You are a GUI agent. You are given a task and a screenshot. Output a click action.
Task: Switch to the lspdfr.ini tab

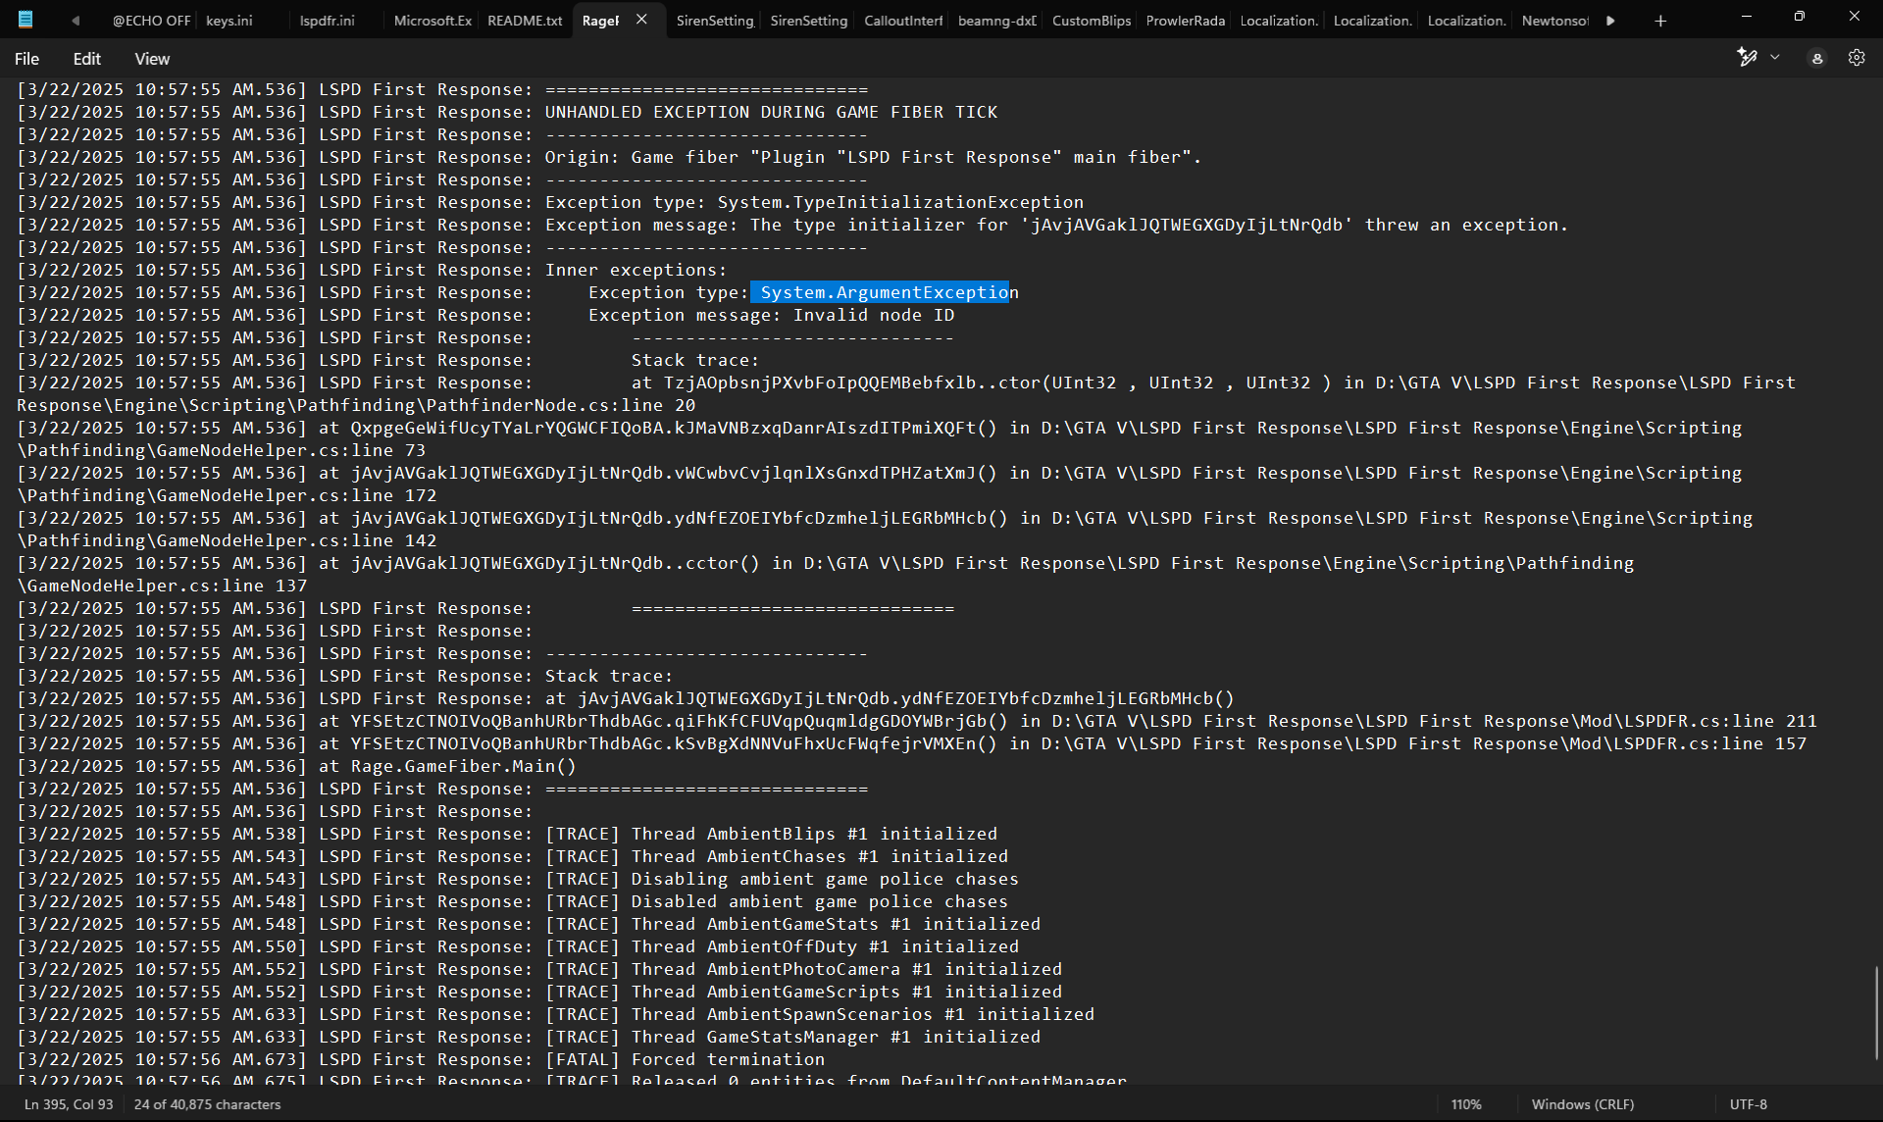click(x=327, y=21)
